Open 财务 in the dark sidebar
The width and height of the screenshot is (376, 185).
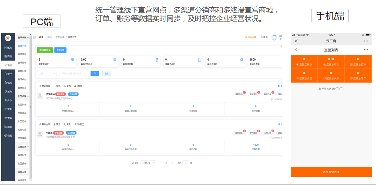[8, 109]
